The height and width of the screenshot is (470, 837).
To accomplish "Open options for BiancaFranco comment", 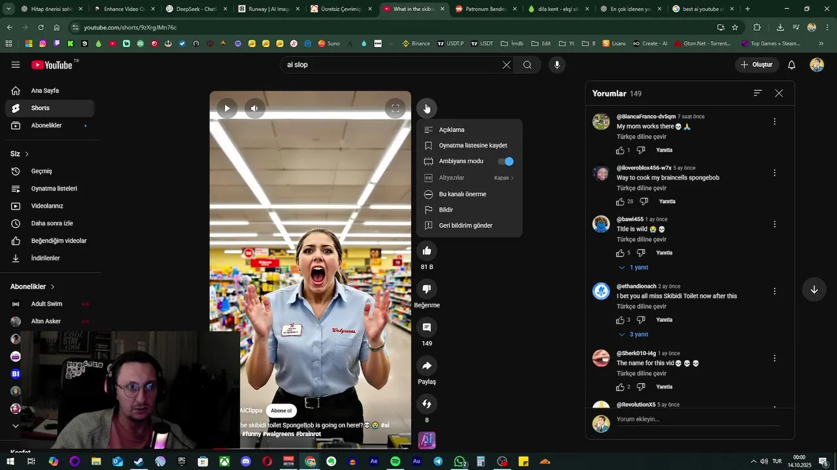I will tap(774, 121).
